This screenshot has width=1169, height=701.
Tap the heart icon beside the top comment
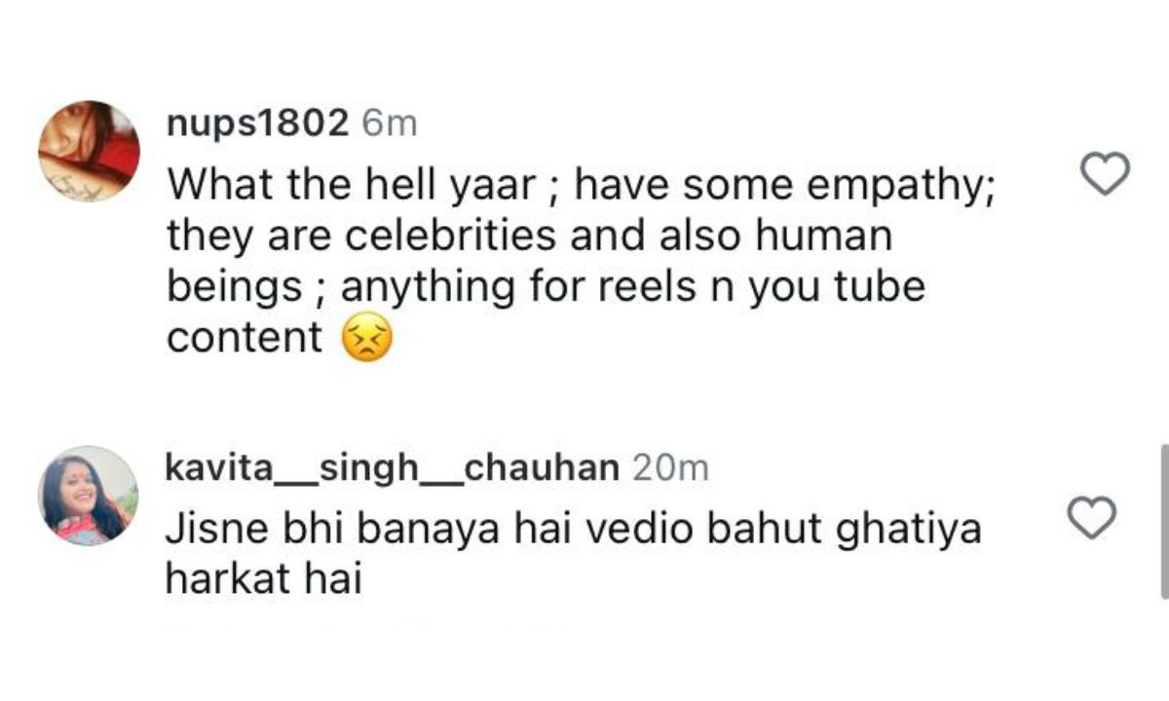pos(1104,175)
